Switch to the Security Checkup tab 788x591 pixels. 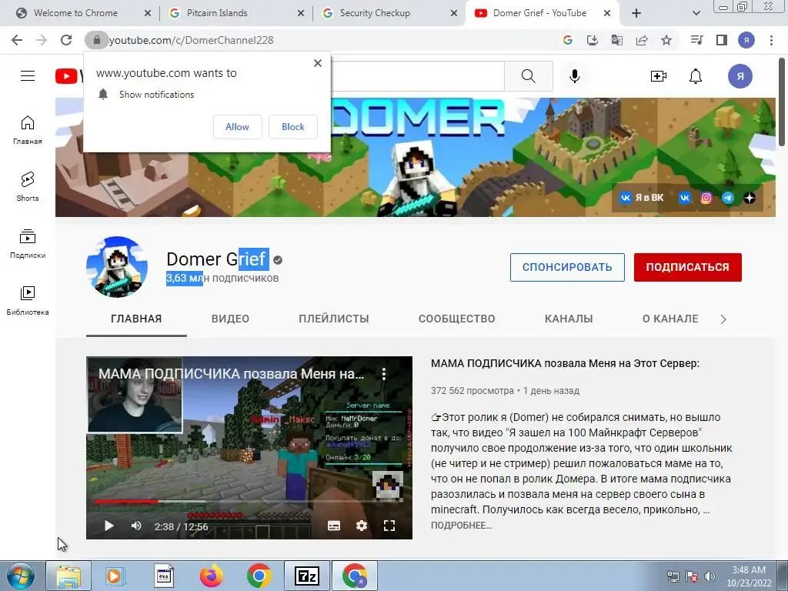389,13
